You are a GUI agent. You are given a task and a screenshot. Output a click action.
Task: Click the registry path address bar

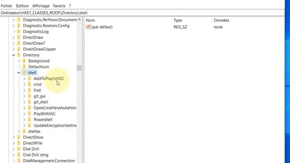[142, 13]
